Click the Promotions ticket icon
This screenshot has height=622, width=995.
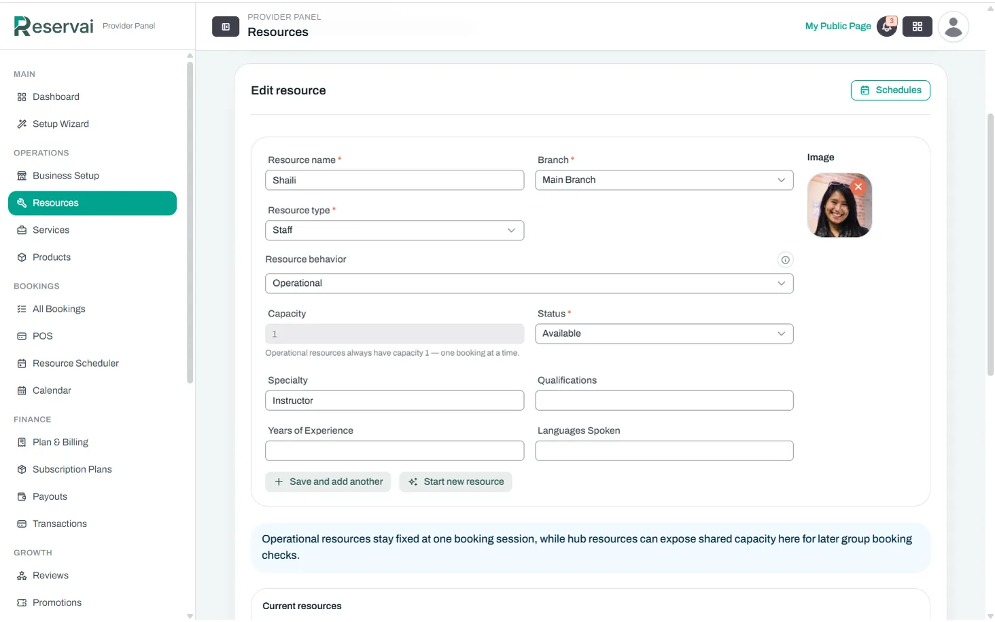tap(22, 602)
